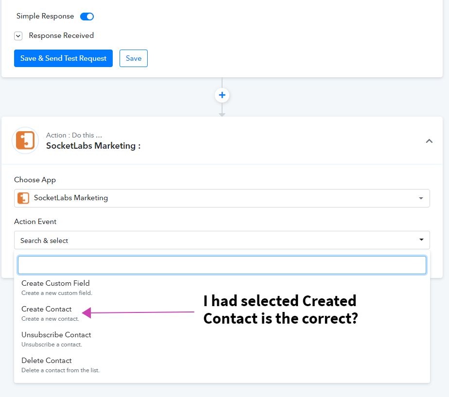The image size is (449, 397).
Task: Select Delete Contact option
Action: pyautogui.click(x=222, y=365)
